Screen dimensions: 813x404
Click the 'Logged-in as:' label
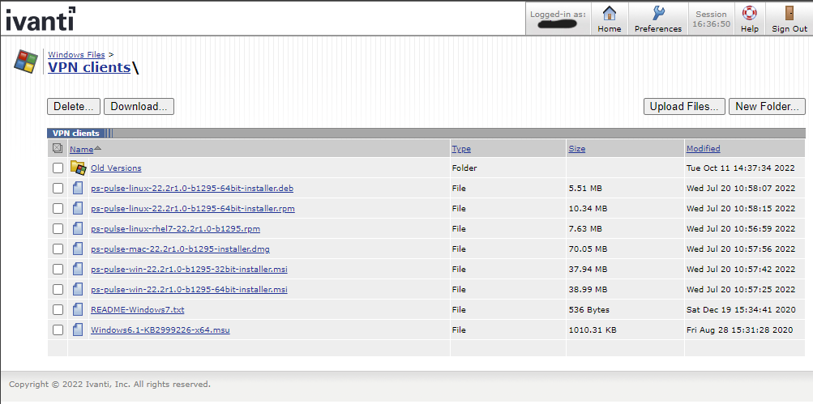558,14
